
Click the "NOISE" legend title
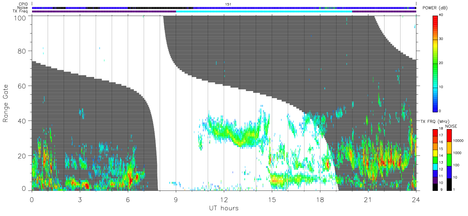(451, 126)
